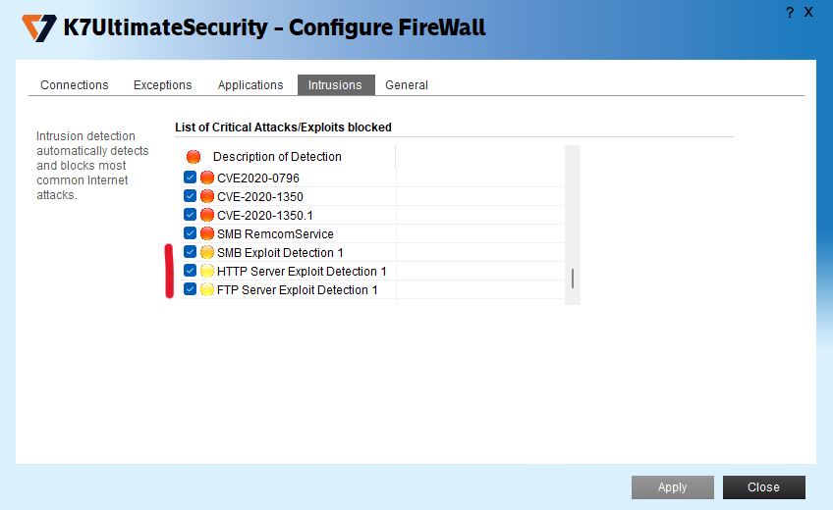The image size is (833, 510).
Task: Click red severity icon for CVE2020-0796
Action: [207, 178]
